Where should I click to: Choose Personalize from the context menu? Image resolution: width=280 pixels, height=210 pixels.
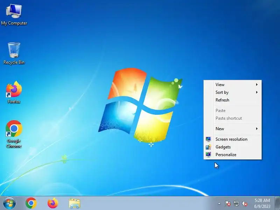pos(232,154)
